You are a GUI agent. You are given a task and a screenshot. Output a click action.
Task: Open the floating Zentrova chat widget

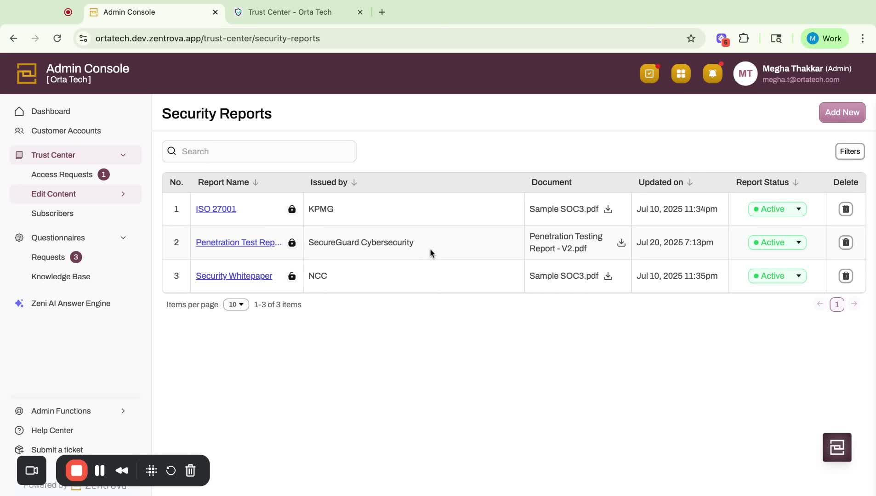click(x=836, y=447)
